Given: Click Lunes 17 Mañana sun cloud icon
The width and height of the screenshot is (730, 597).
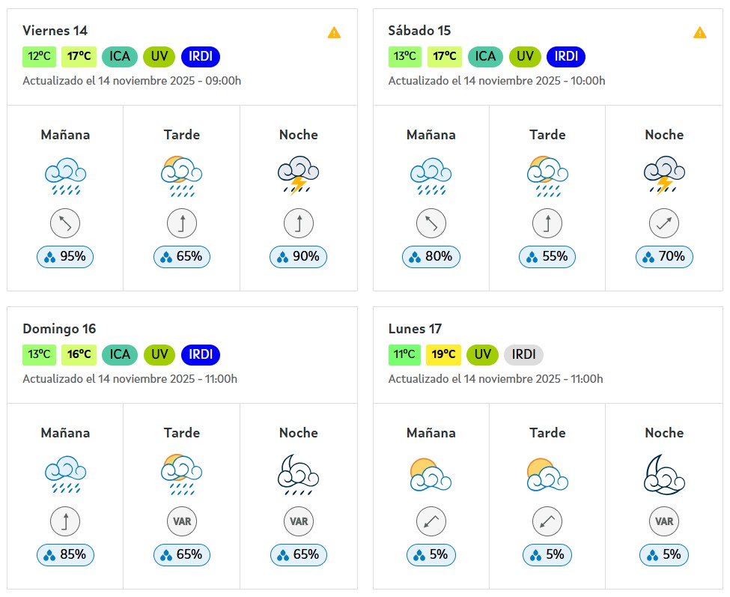Looking at the screenshot, I should (431, 473).
